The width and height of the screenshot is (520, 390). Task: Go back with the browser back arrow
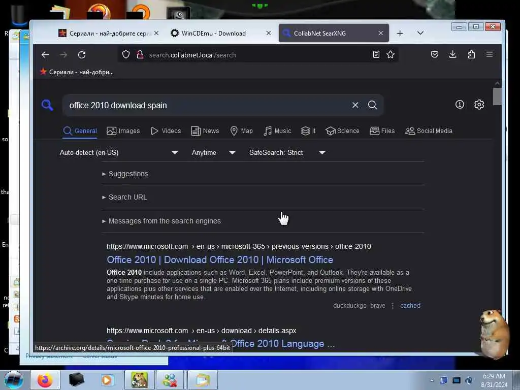coord(45,55)
